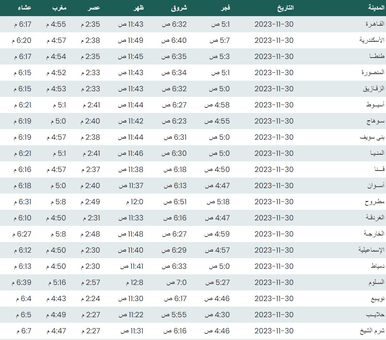Click the شروق column header
This screenshot has height=340, width=386.
click(179, 8)
